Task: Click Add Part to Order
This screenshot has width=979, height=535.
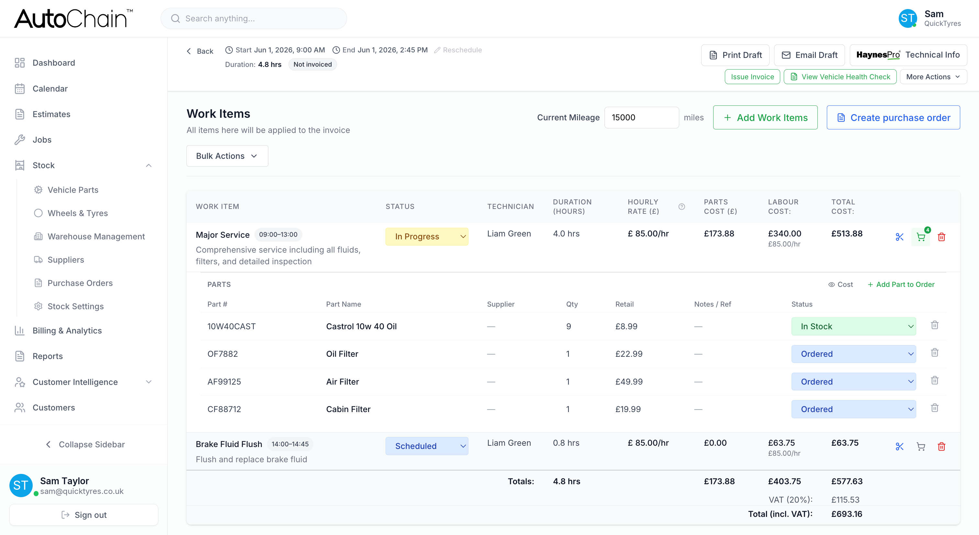Action: pyautogui.click(x=901, y=284)
